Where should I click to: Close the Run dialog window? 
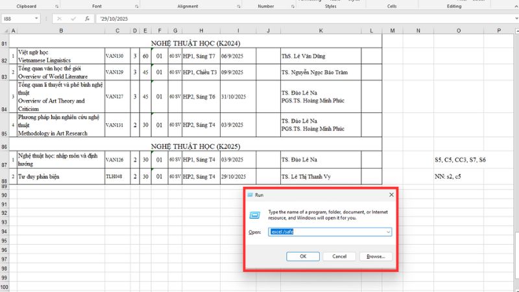coord(391,195)
